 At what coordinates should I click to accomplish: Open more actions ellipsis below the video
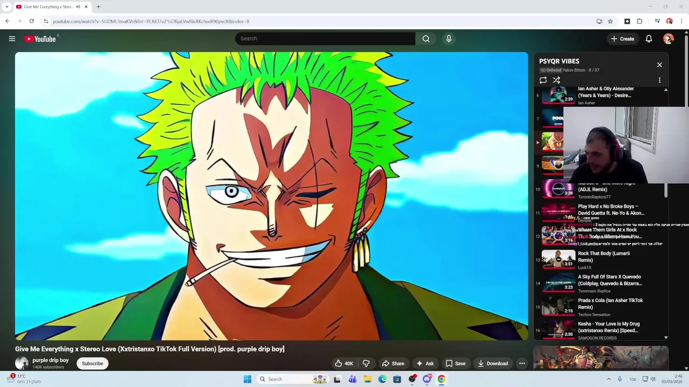(522, 363)
